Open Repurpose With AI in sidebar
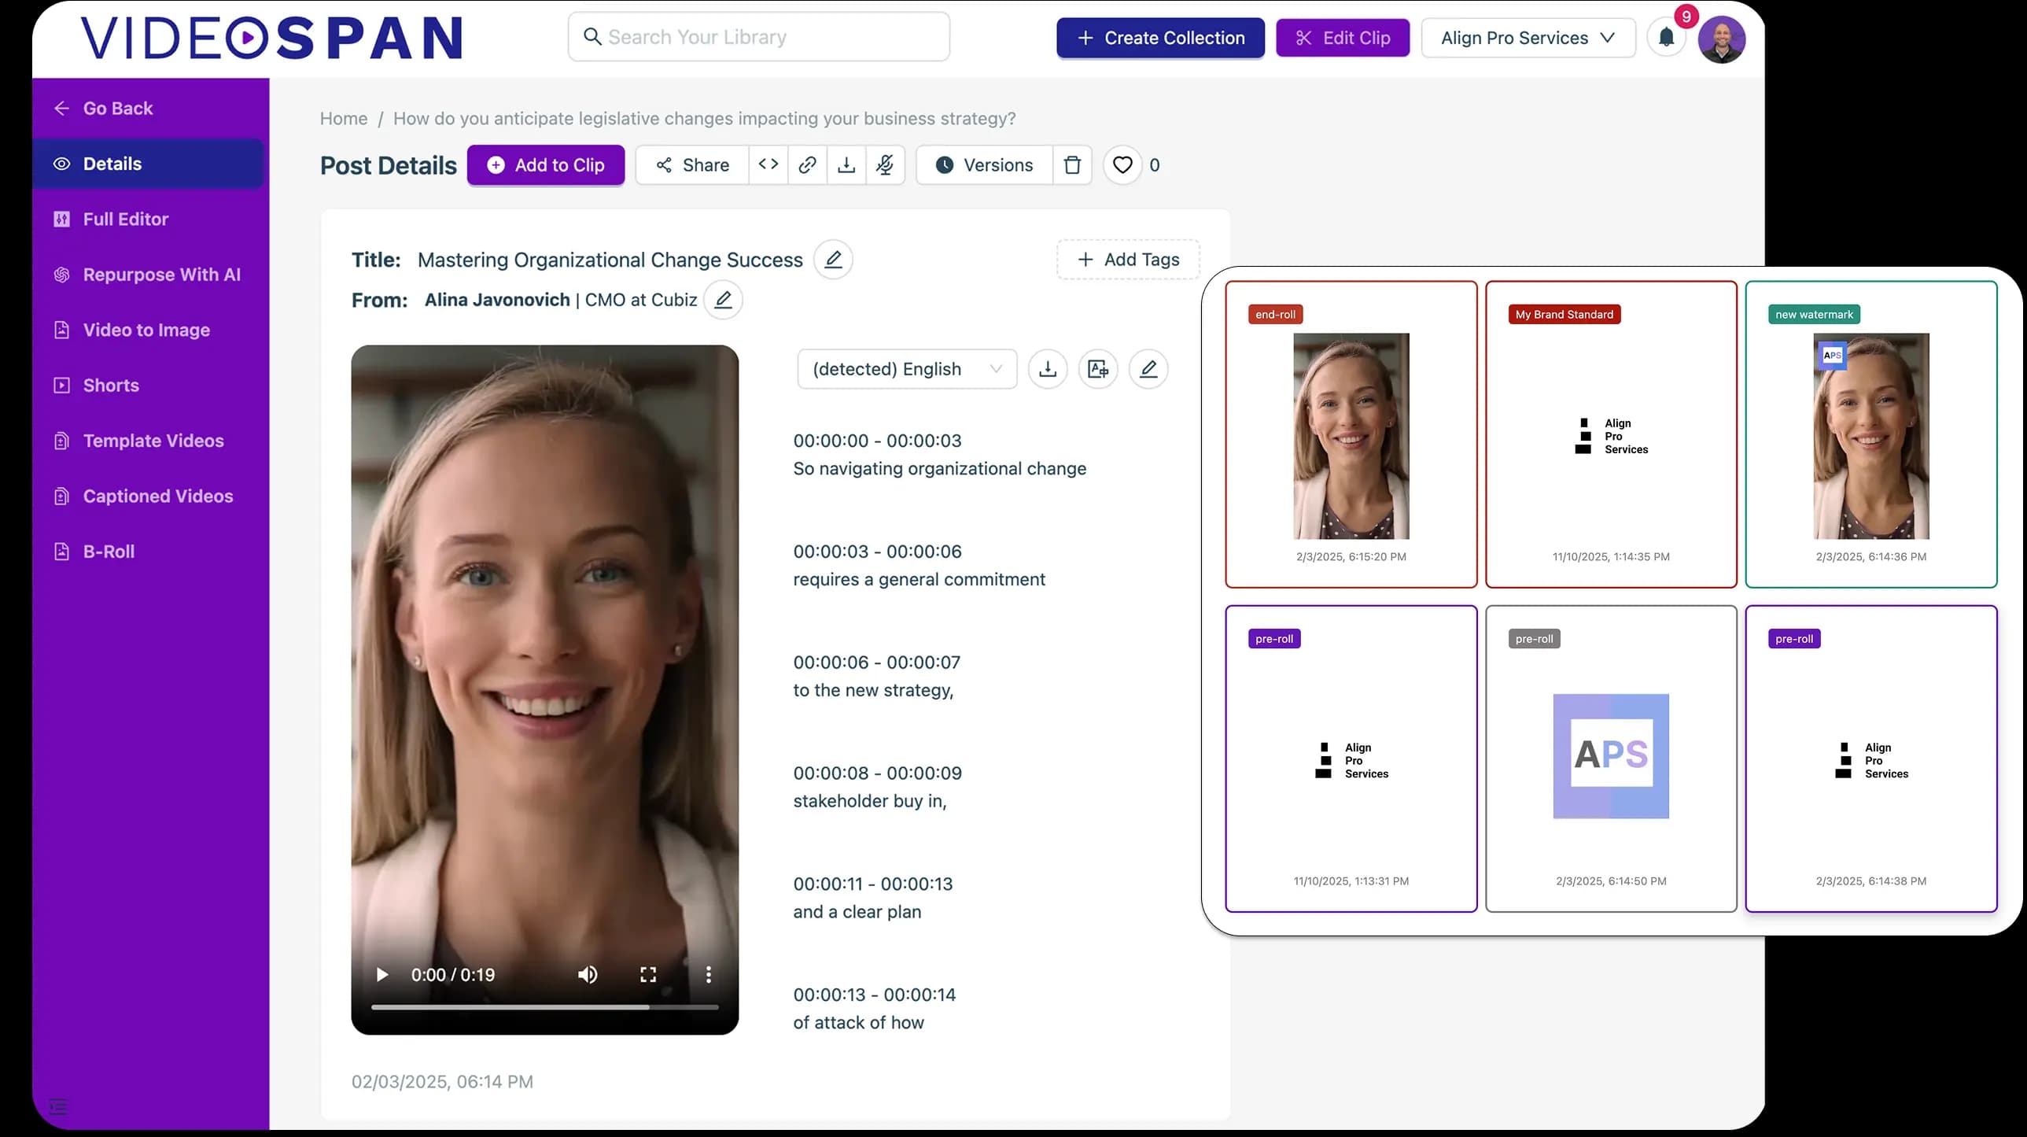2027x1137 pixels. coord(161,275)
